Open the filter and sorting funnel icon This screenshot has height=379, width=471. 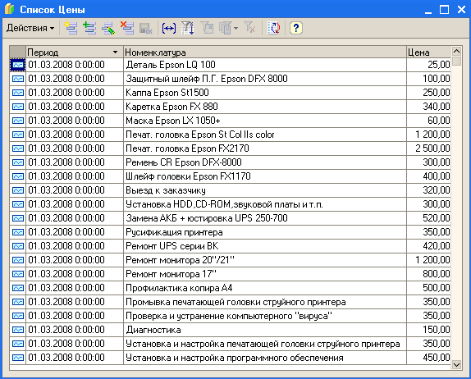click(188, 28)
